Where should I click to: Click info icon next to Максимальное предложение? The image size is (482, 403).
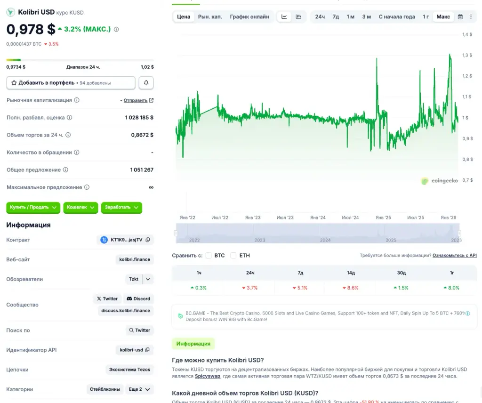coord(87,187)
